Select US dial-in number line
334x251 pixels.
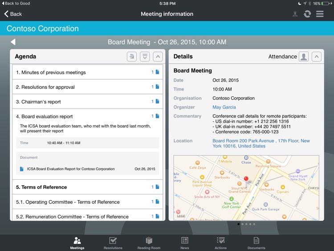click(x=250, y=121)
